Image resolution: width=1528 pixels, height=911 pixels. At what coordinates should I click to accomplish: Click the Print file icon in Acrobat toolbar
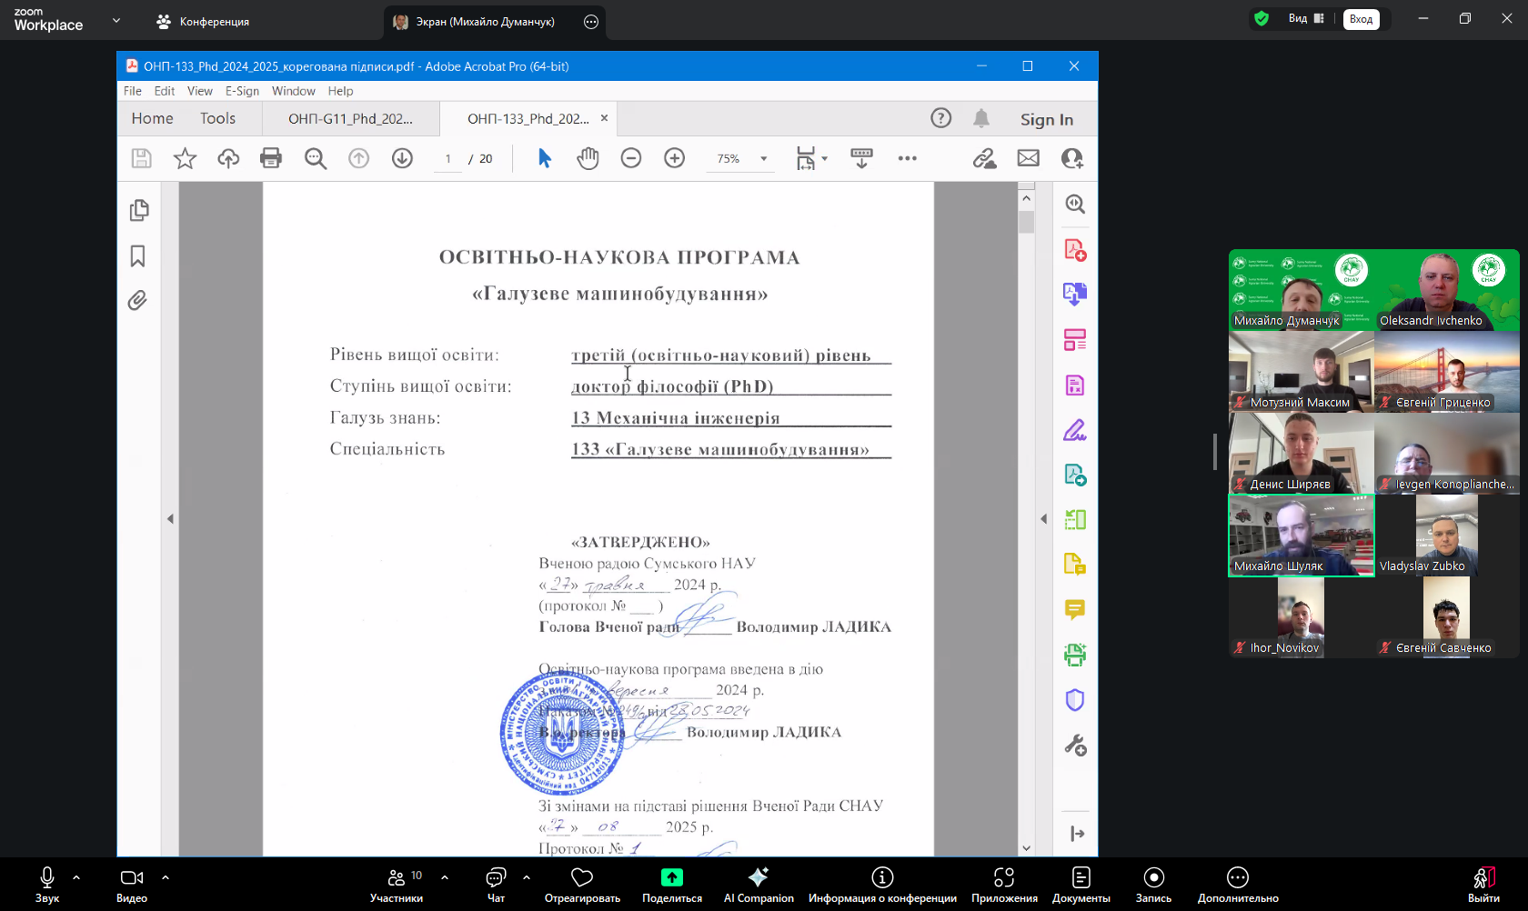pyautogui.click(x=271, y=158)
